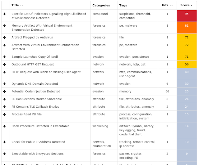Click plus icon for Executable with Encrypted Sections
Image resolution: width=199 pixels, height=165 pixels.
click(x=4, y=154)
